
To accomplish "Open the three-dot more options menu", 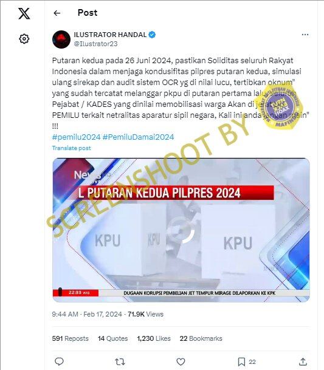I will pos(305,35).
